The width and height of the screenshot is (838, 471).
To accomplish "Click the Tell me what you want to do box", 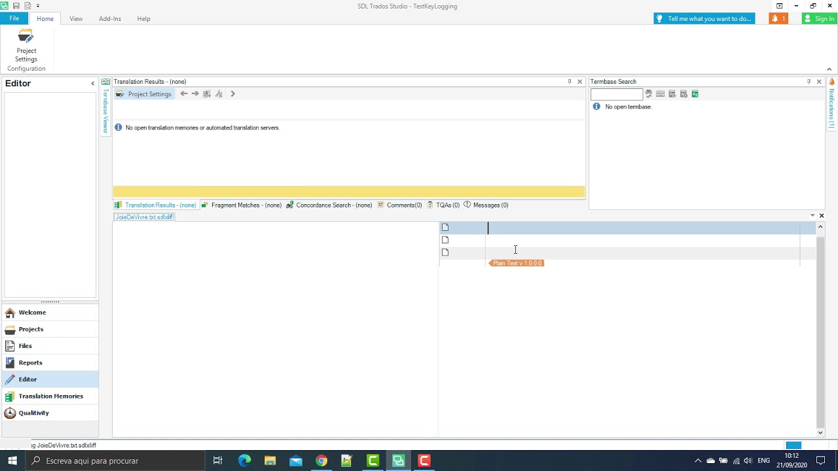I will coord(704,18).
